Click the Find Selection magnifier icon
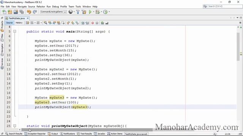 tap(46, 23)
